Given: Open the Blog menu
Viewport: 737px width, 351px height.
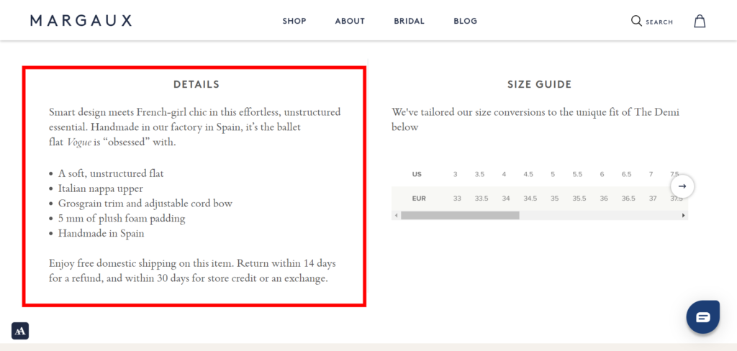Looking at the screenshot, I should pos(466,21).
